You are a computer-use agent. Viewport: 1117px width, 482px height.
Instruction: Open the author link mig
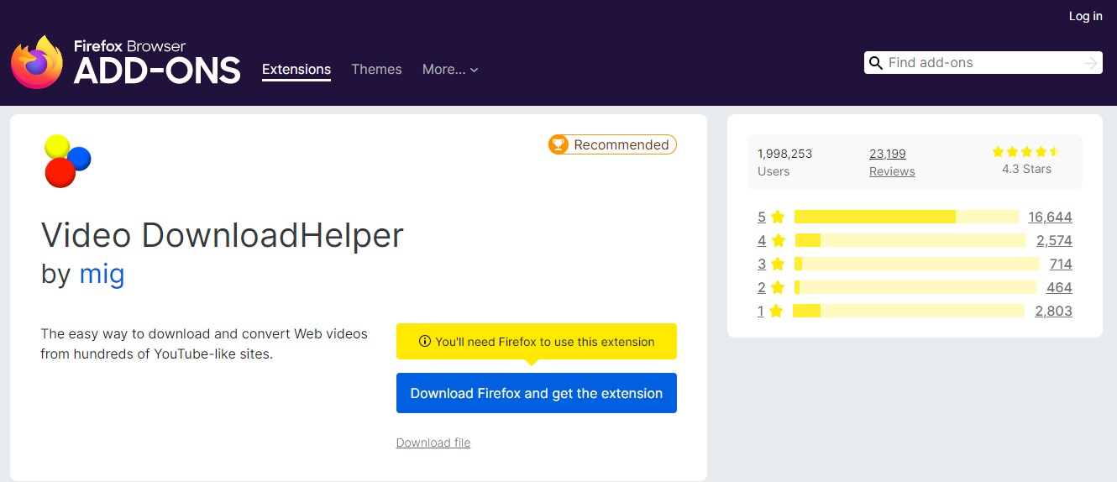[x=102, y=274]
